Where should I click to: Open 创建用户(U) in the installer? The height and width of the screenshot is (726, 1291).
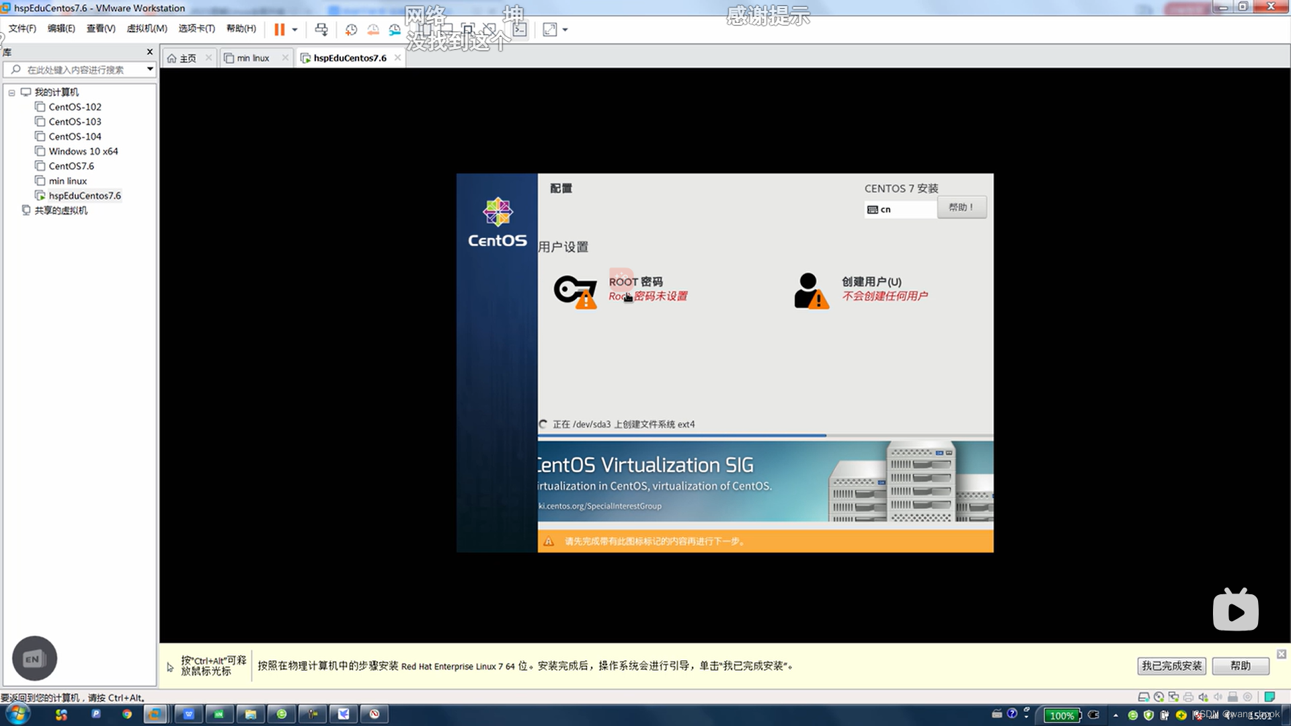pyautogui.click(x=861, y=290)
